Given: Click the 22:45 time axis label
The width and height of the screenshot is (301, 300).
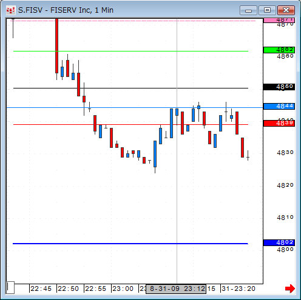Looking at the screenshot, I should [x=41, y=288].
